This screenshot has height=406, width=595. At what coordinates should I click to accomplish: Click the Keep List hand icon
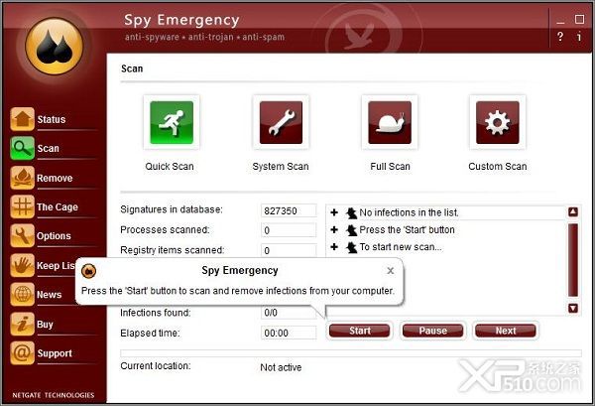coord(23,265)
